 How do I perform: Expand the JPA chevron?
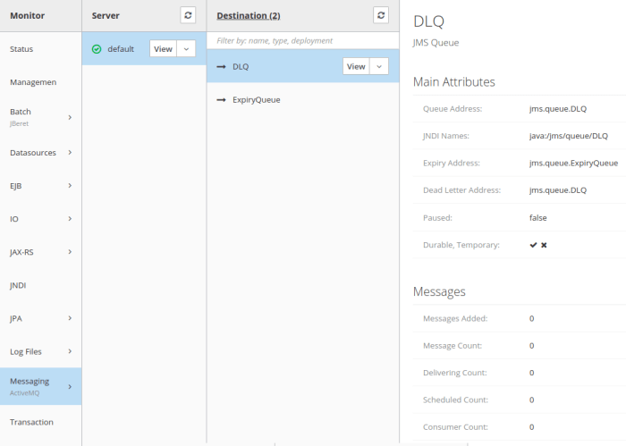pyautogui.click(x=70, y=318)
